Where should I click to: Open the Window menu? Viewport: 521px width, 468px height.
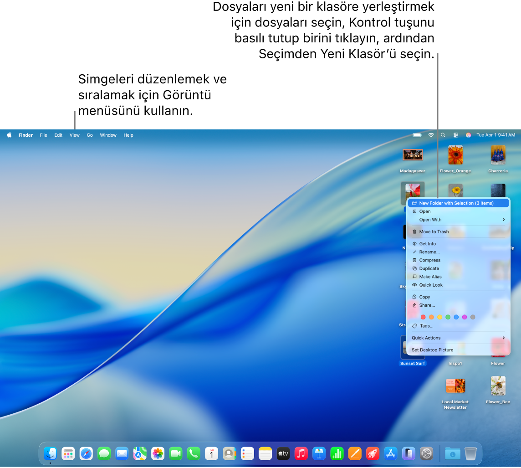click(x=108, y=135)
